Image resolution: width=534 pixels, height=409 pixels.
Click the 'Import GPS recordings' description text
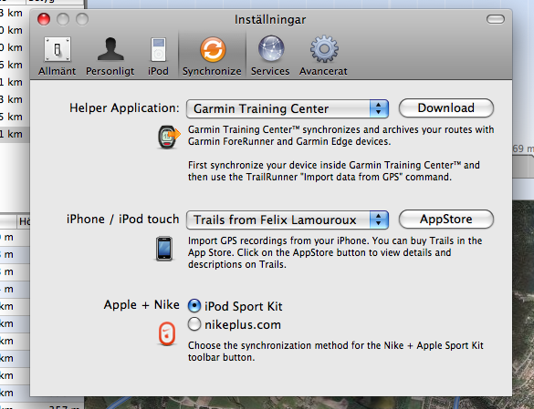click(335, 252)
